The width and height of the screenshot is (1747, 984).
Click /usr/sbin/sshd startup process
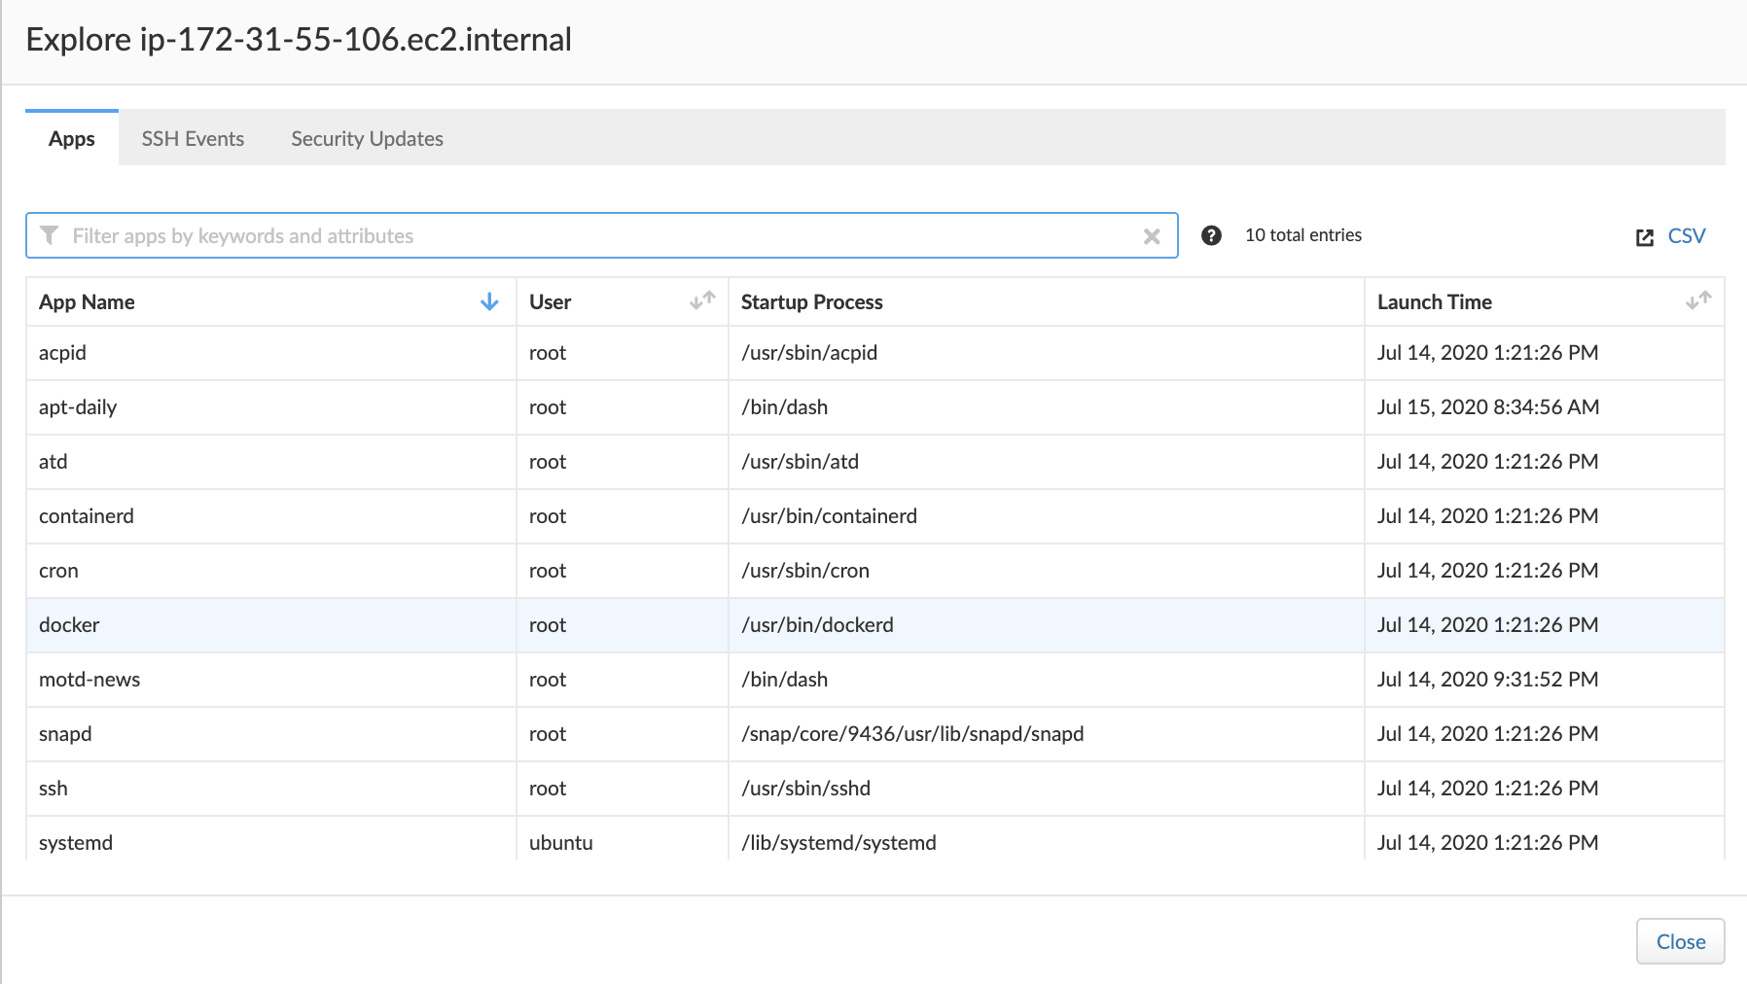click(x=805, y=789)
